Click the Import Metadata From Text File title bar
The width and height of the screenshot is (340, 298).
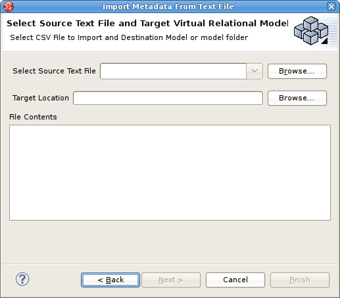point(168,7)
